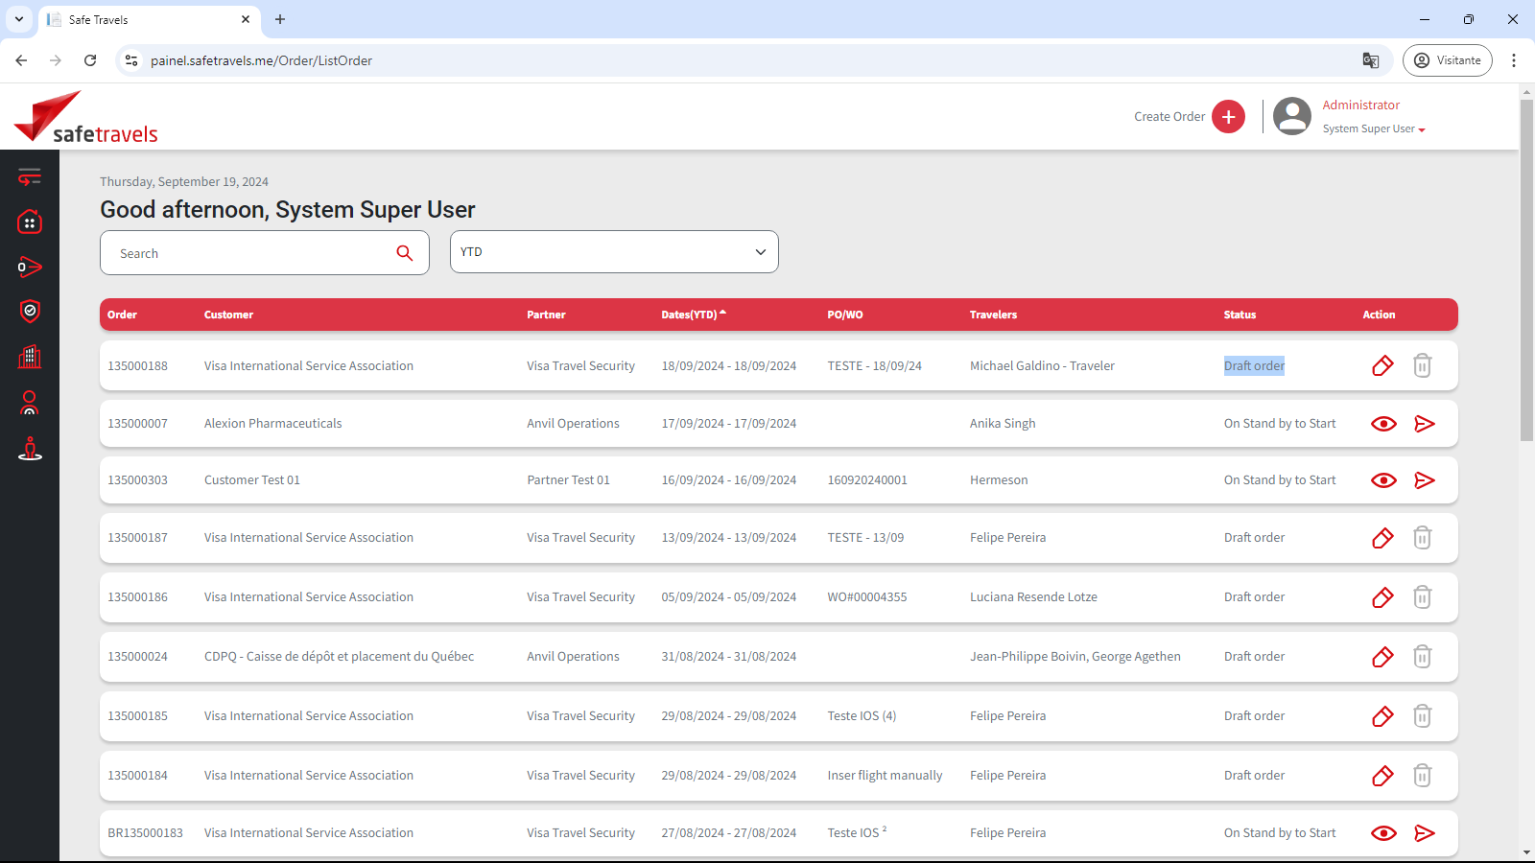This screenshot has width=1535, height=863.
Task: Click the Customer column header
Action: pyautogui.click(x=228, y=315)
